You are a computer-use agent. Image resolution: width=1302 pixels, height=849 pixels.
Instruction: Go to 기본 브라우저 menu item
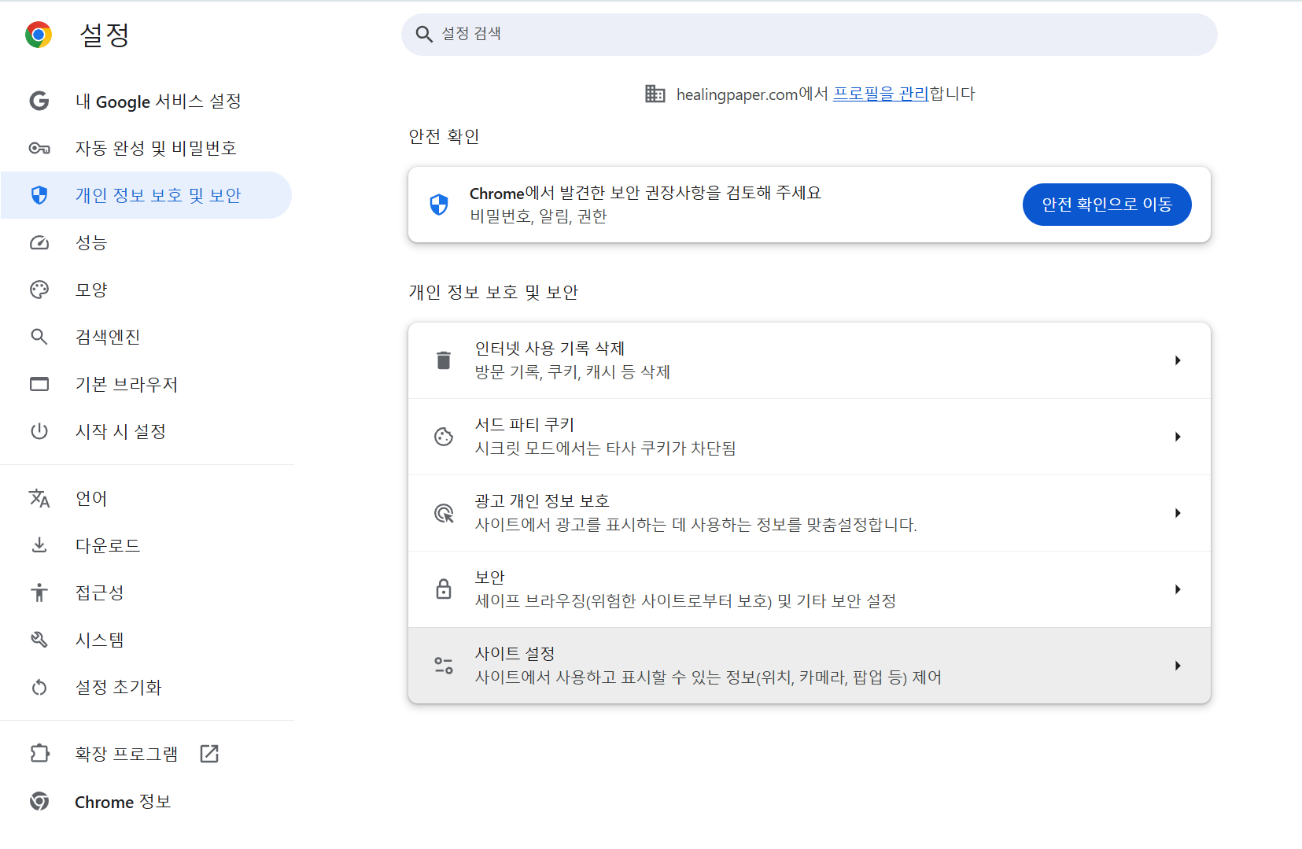(127, 384)
